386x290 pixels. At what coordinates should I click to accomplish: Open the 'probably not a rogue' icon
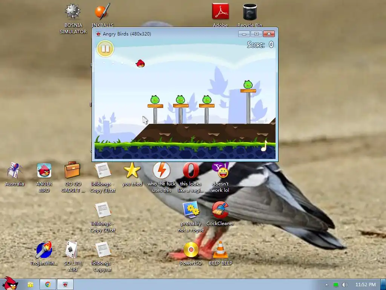[191, 217]
